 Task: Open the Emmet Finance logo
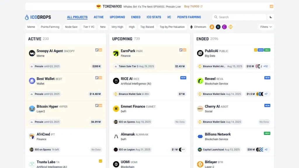[116, 108]
